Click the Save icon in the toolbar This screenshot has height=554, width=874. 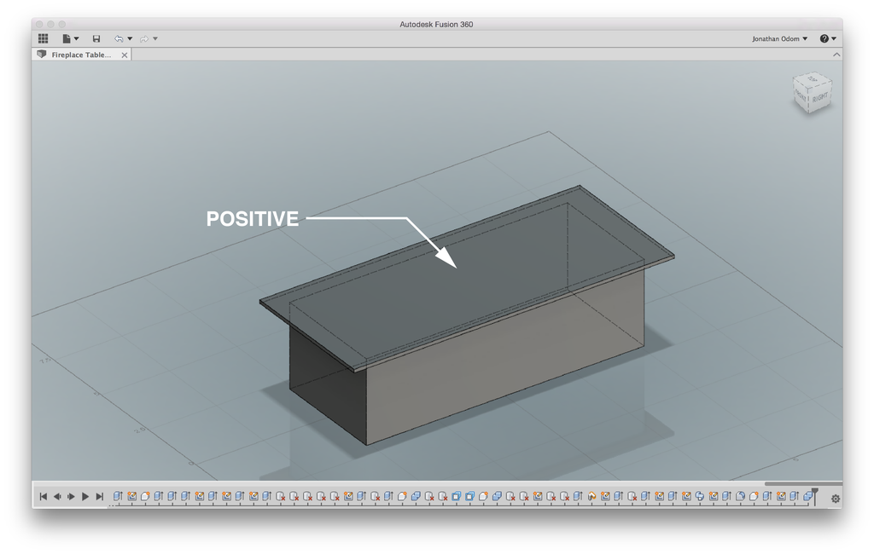coord(96,38)
